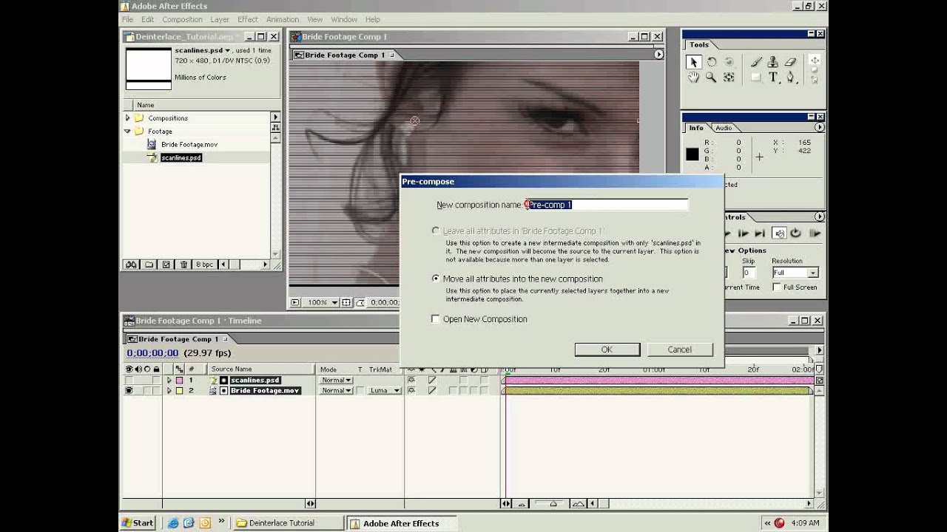Select the Type tool
This screenshot has height=532, width=947.
773,77
